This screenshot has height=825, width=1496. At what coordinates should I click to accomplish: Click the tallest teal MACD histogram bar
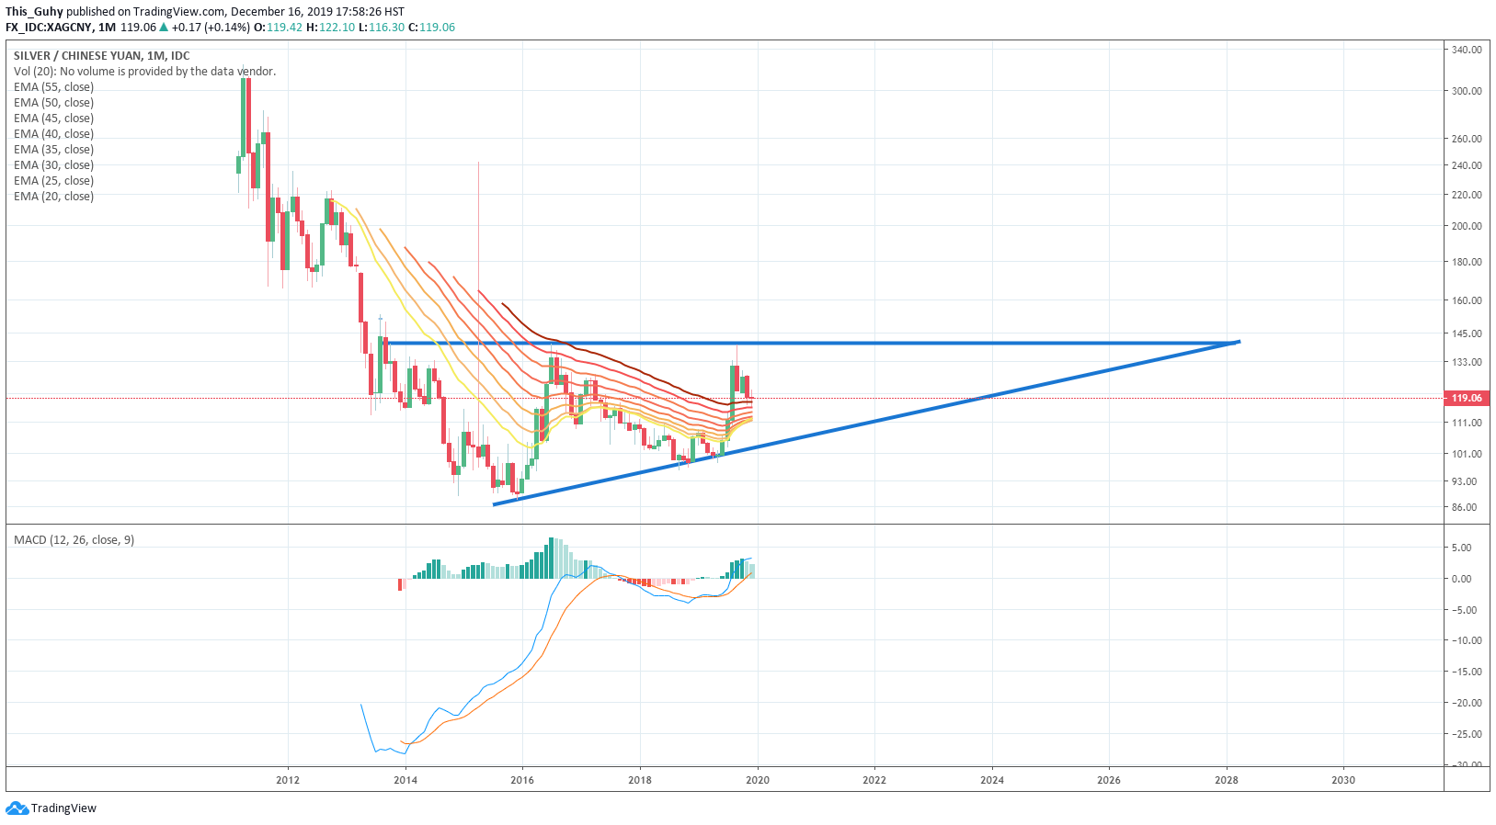(552, 558)
